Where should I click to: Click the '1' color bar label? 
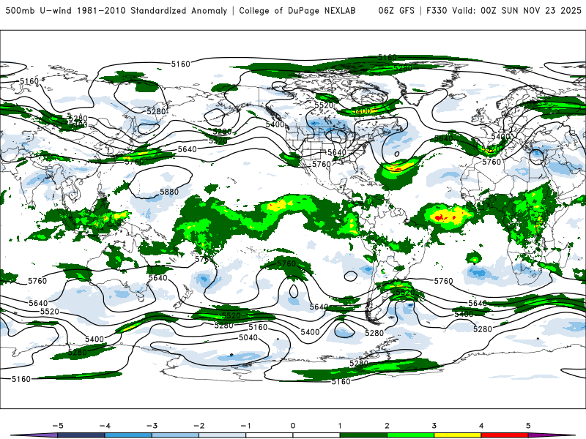[340, 426]
